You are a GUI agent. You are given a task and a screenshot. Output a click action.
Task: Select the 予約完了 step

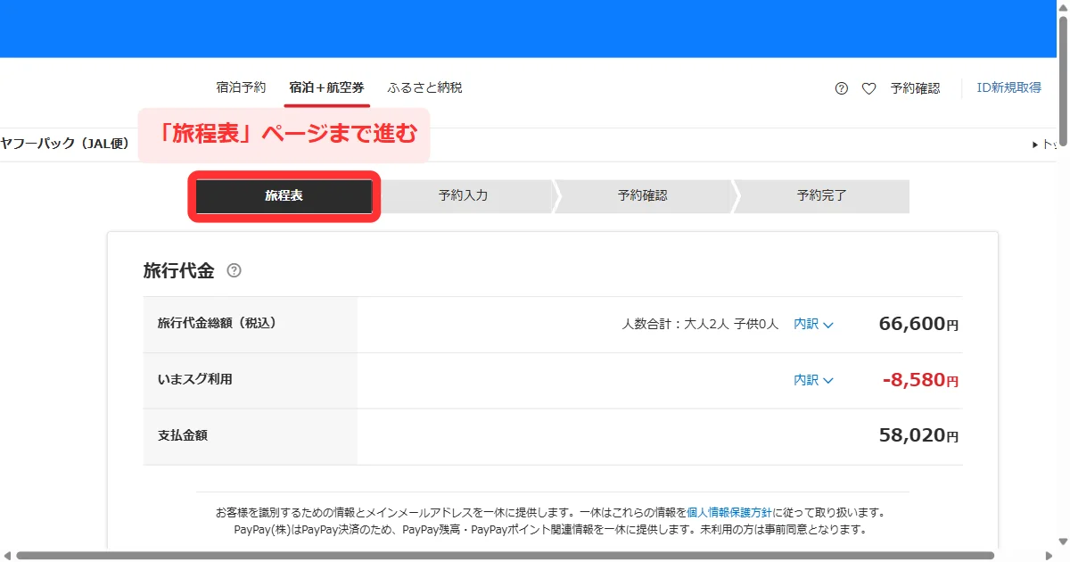pyautogui.click(x=821, y=196)
